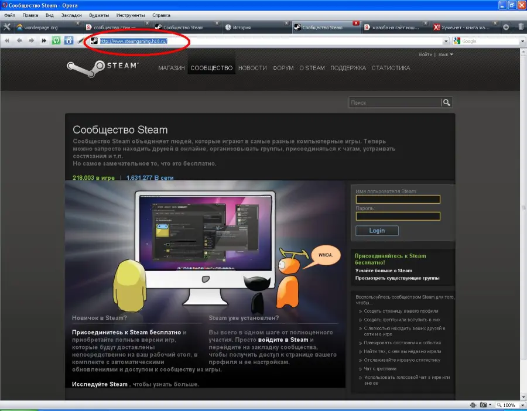Viewport: 527px width, 411px height.
Task: Click the Исследуйте Steam link
Action: [x=100, y=384]
